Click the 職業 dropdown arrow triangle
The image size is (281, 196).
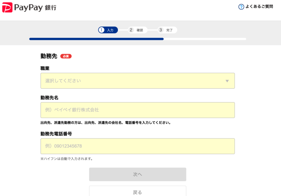point(227,81)
